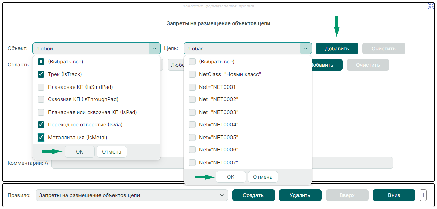
Task: Move the rule down with Вниз
Action: coord(394,195)
